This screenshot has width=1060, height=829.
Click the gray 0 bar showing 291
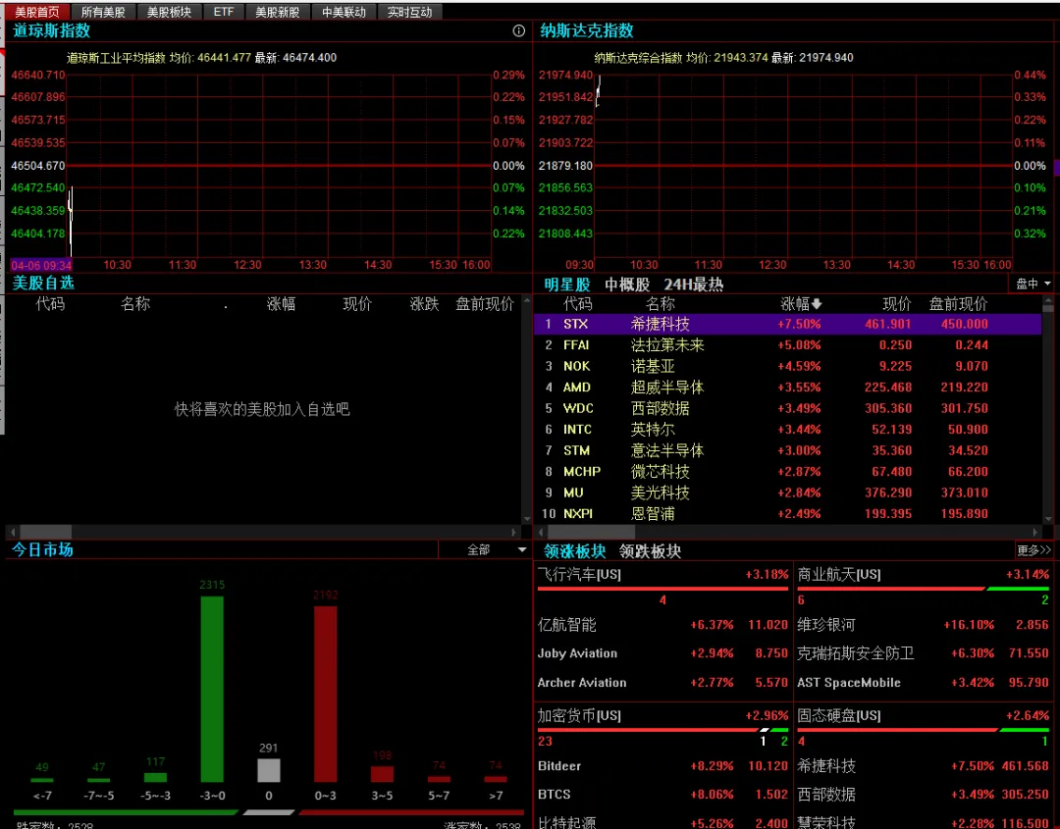pos(268,770)
